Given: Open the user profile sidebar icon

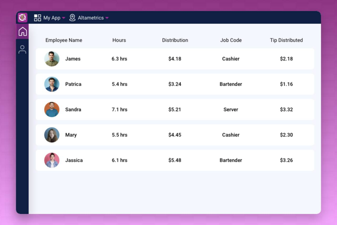Looking at the screenshot, I should 22,49.
